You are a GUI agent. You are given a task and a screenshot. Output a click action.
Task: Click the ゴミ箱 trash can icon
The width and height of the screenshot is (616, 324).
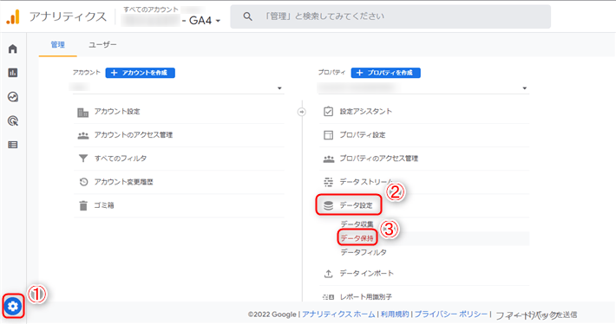click(83, 205)
